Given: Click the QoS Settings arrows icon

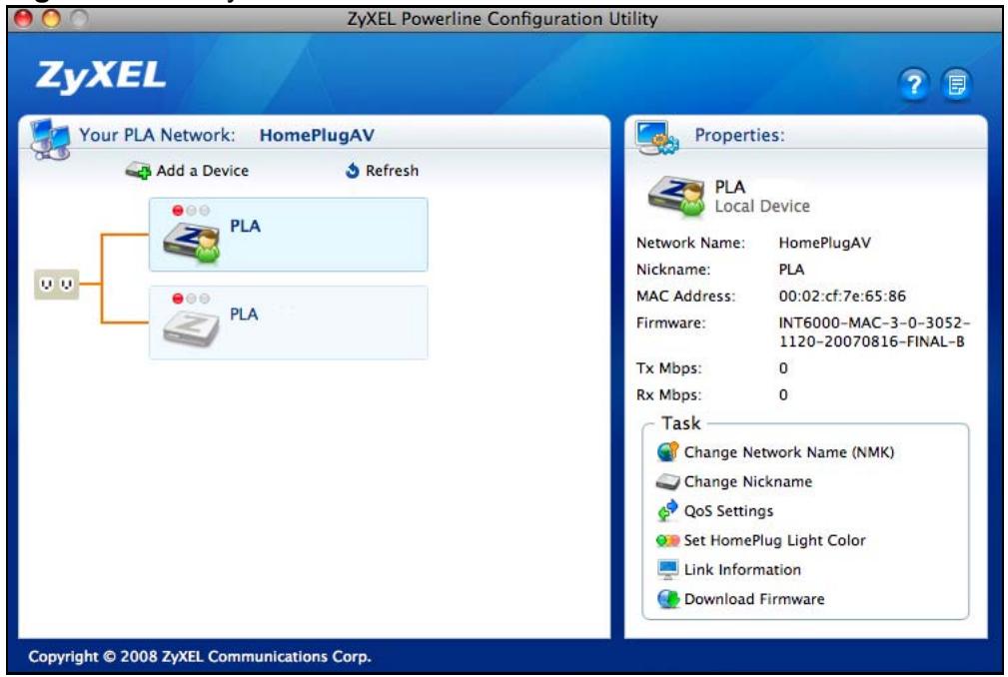Looking at the screenshot, I should click(x=668, y=510).
